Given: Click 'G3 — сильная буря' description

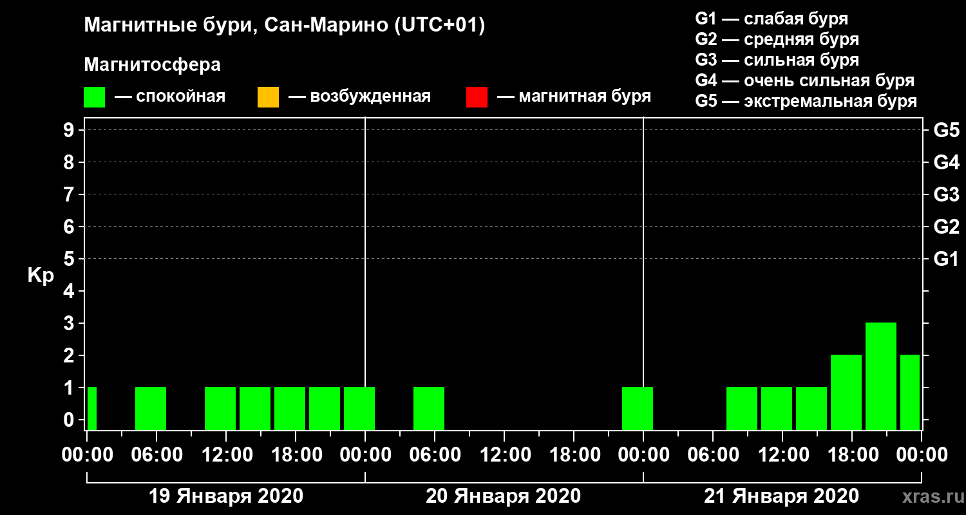Looking at the screenshot, I should (x=777, y=60).
